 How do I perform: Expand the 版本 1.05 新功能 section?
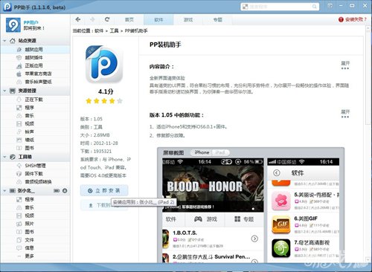click(345, 114)
